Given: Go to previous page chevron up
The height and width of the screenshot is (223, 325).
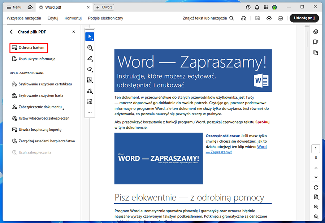Looking at the screenshot, I should (x=316, y=168).
